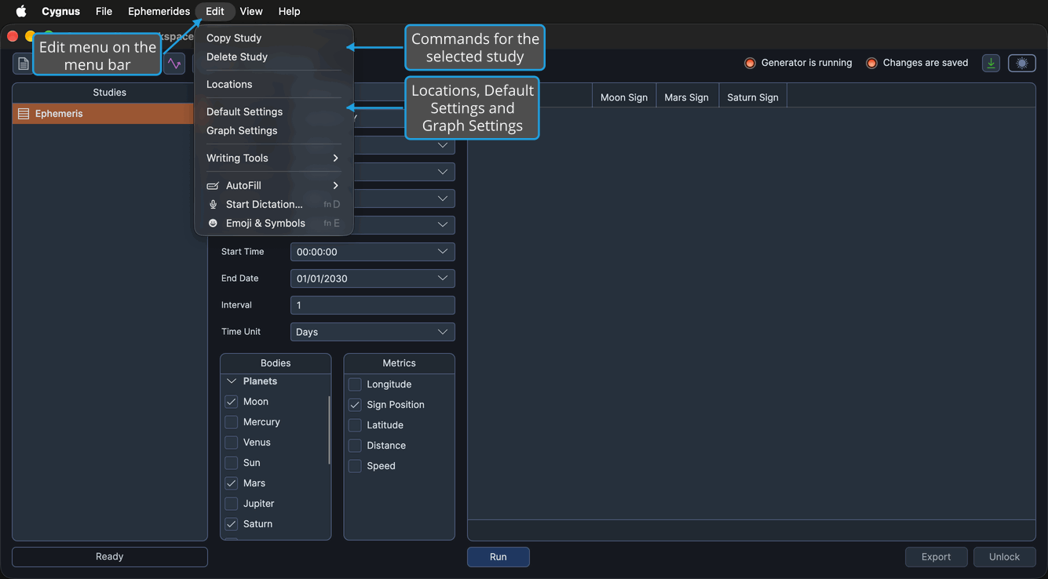The height and width of the screenshot is (579, 1048).
Task: Open the View menu in menu bar
Action: (251, 11)
